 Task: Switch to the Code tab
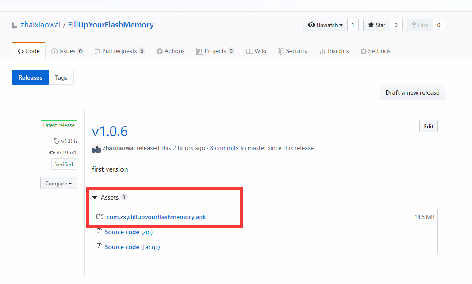(x=29, y=51)
